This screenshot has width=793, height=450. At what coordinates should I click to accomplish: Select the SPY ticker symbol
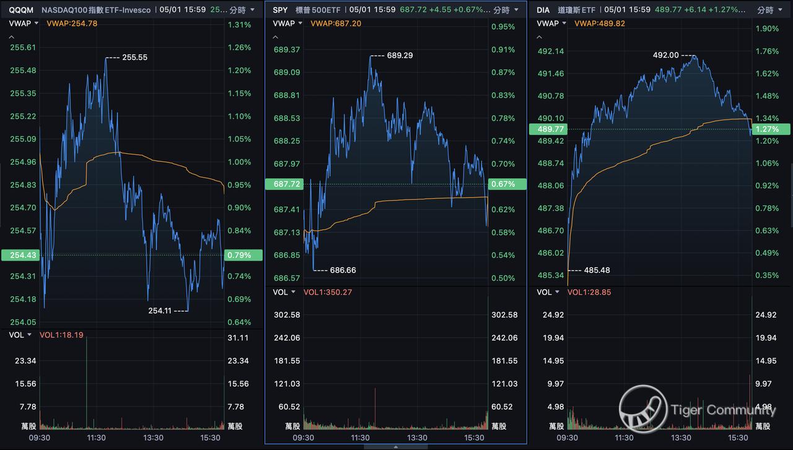point(281,10)
